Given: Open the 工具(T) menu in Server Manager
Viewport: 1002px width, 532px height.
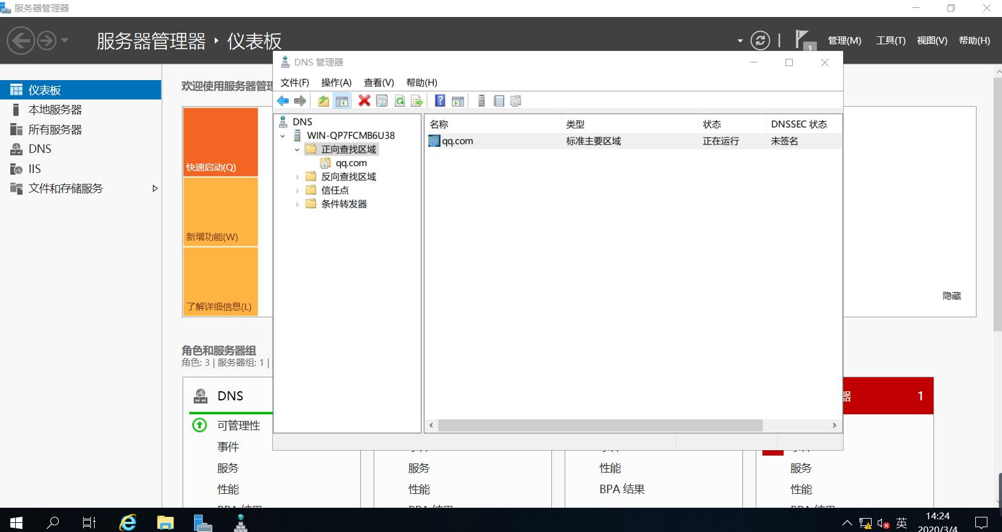Looking at the screenshot, I should [890, 41].
